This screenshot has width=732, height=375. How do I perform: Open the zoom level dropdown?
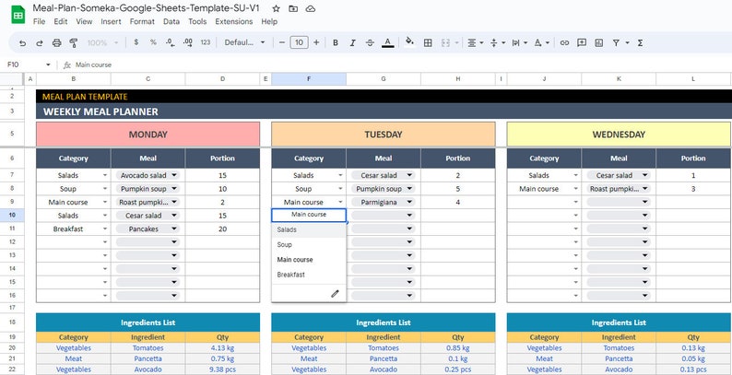[102, 43]
